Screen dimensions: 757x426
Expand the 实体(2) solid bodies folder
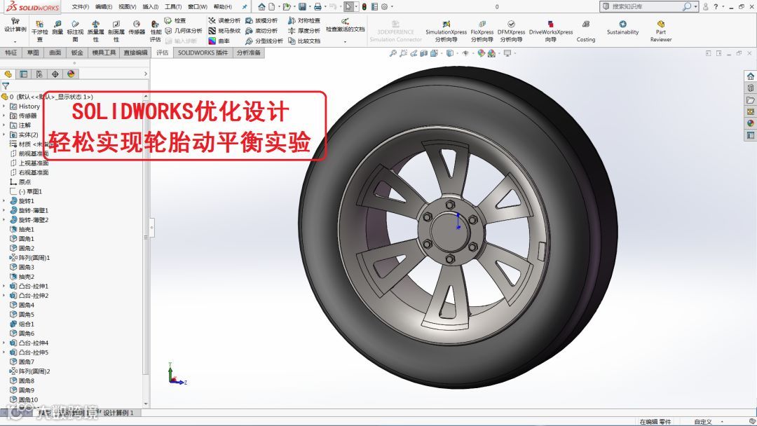[4, 135]
